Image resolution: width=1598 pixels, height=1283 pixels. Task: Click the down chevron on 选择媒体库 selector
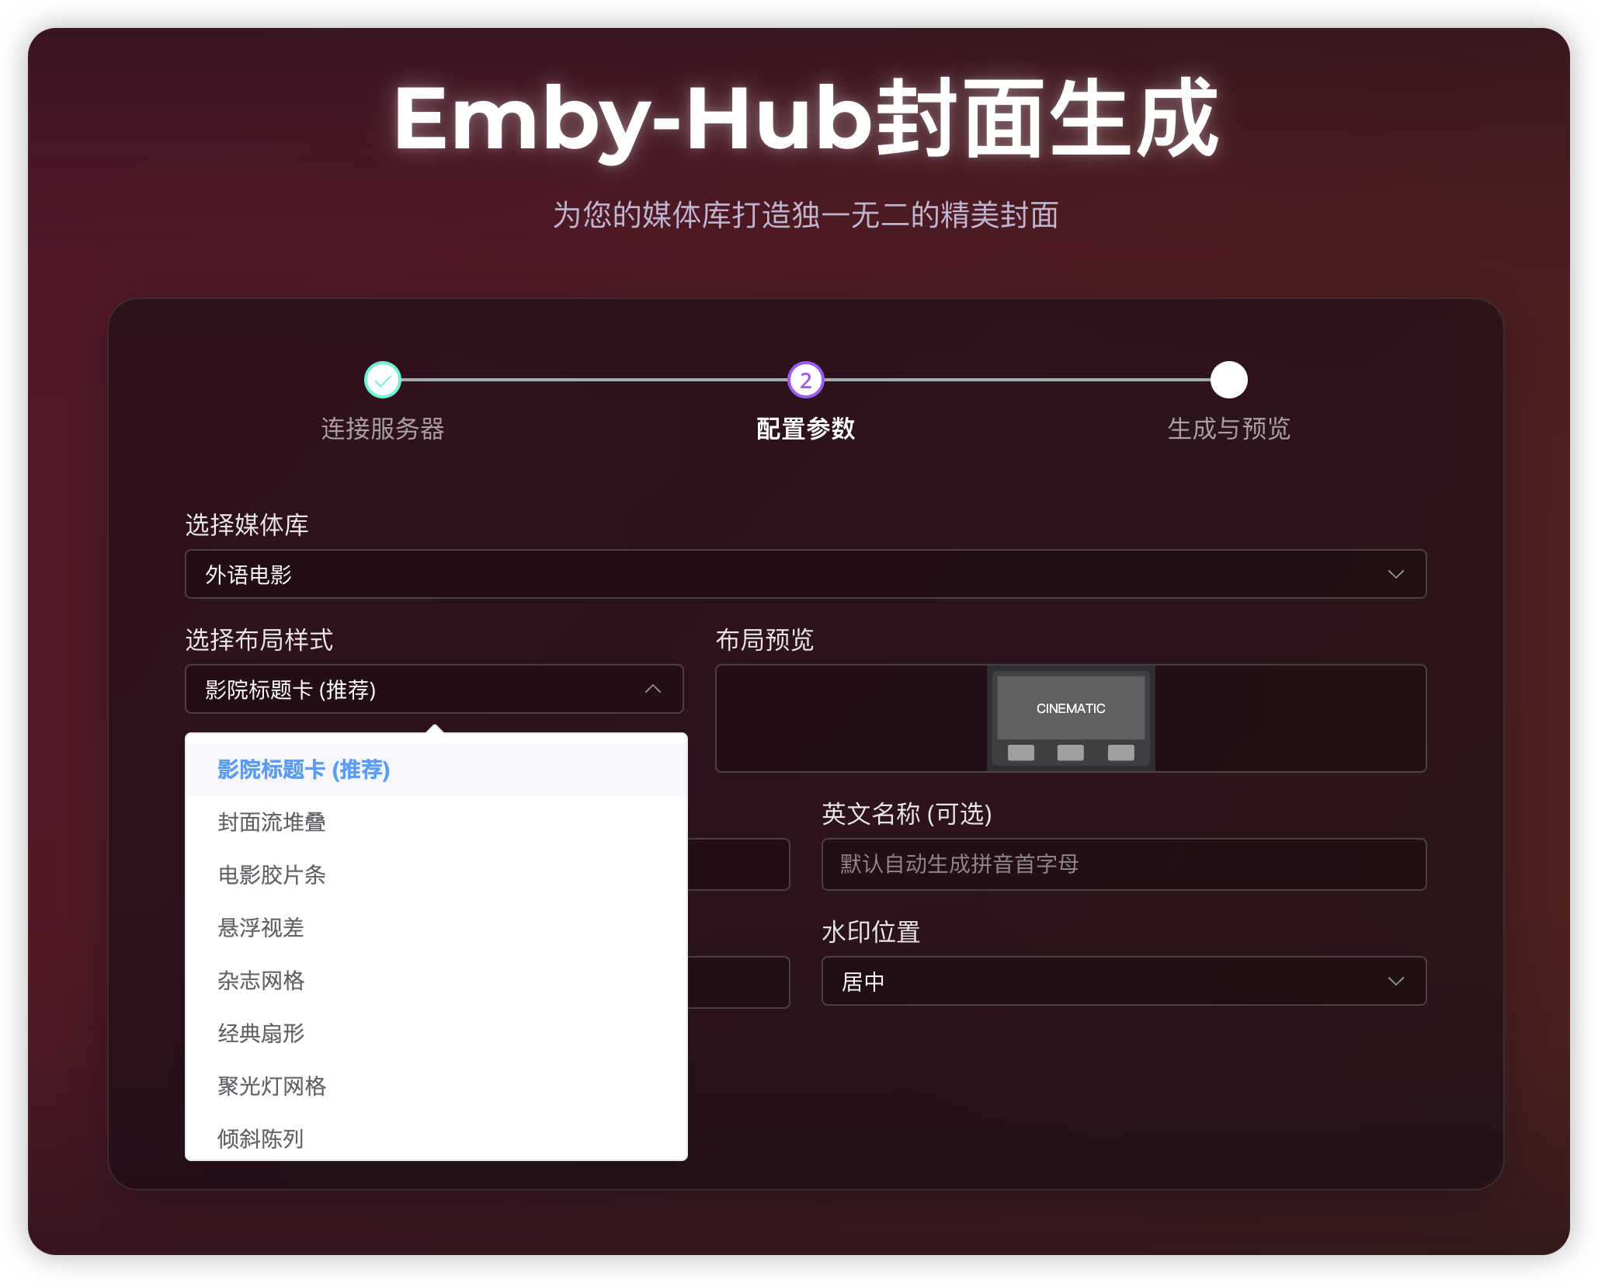(x=1396, y=574)
